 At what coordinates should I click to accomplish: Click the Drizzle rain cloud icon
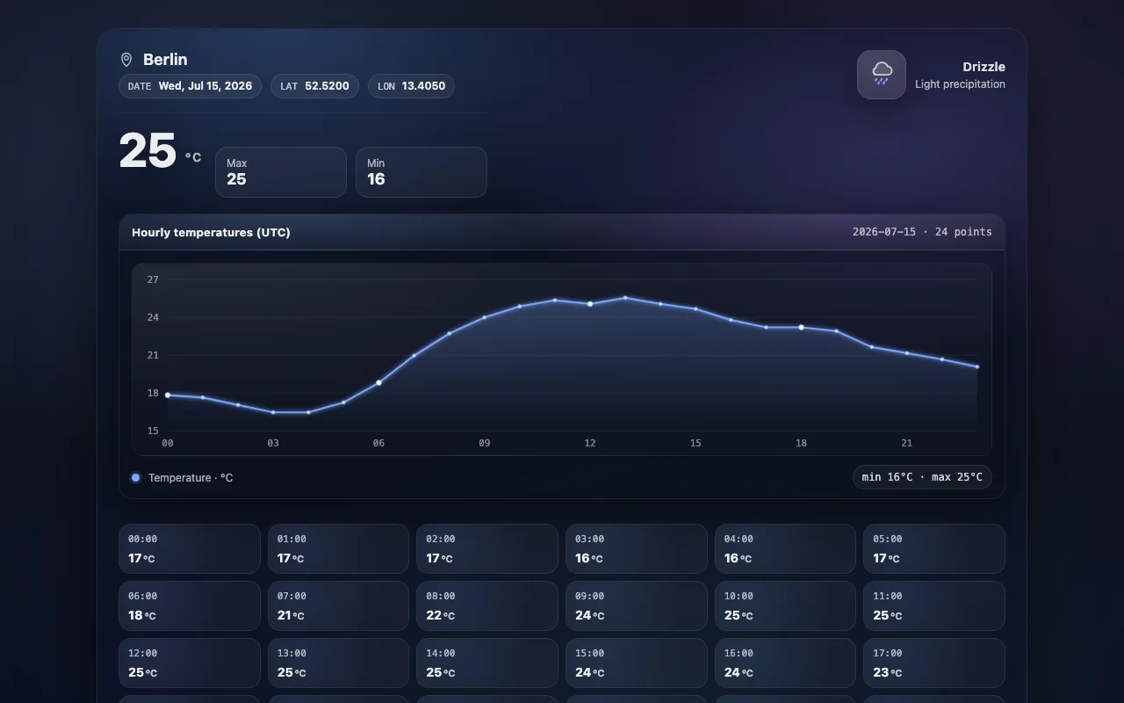(882, 75)
